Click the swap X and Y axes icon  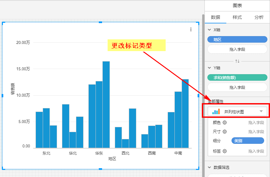[237, 61]
